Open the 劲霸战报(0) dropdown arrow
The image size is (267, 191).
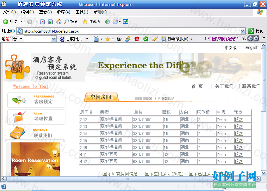pos(191,39)
